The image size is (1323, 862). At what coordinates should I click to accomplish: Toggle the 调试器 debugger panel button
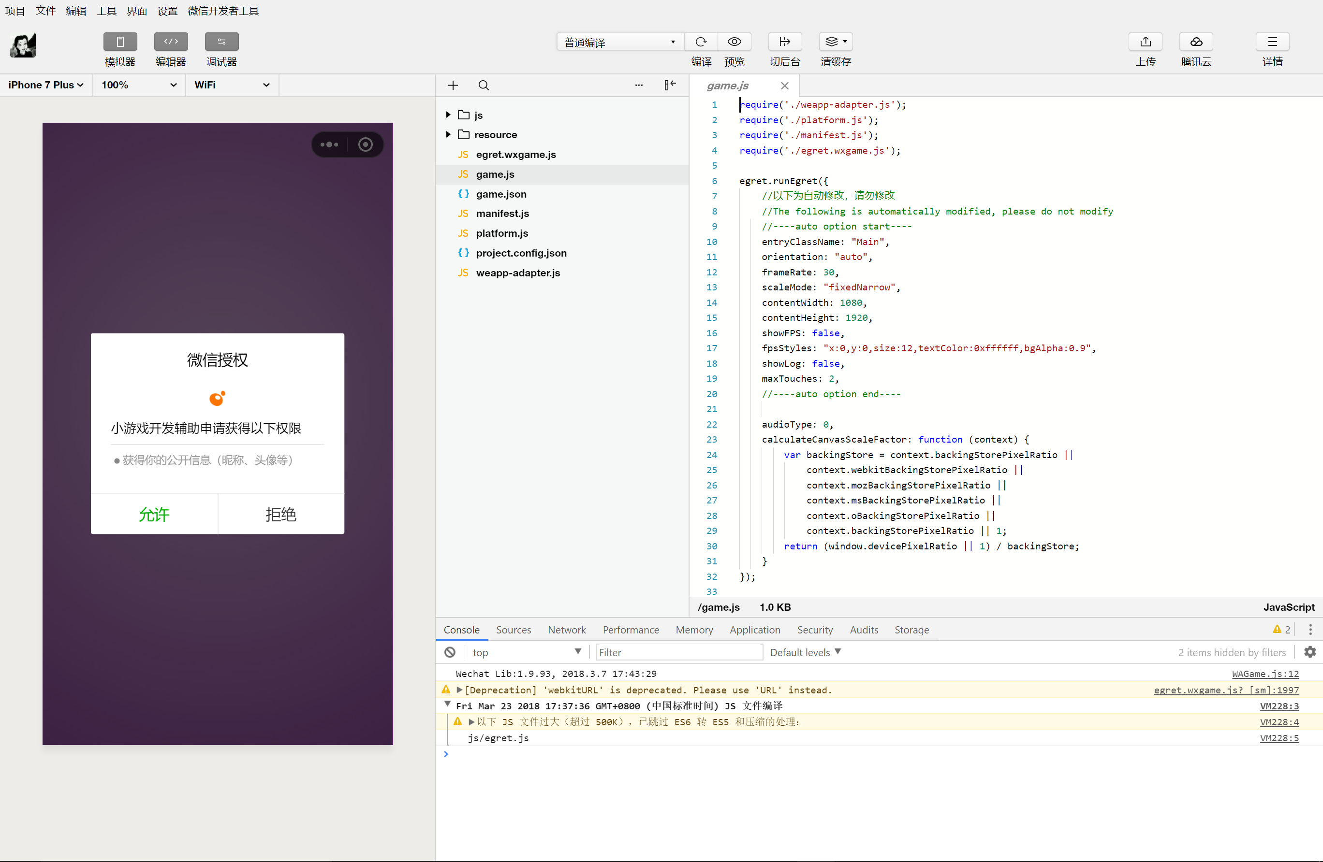[x=221, y=42]
